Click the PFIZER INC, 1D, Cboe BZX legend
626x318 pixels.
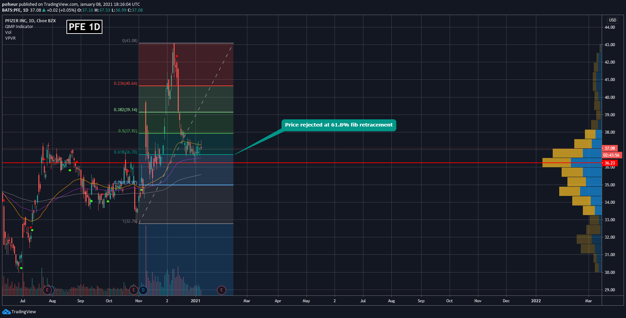pos(30,21)
